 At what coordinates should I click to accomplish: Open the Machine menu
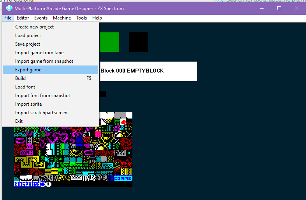[x=62, y=18]
